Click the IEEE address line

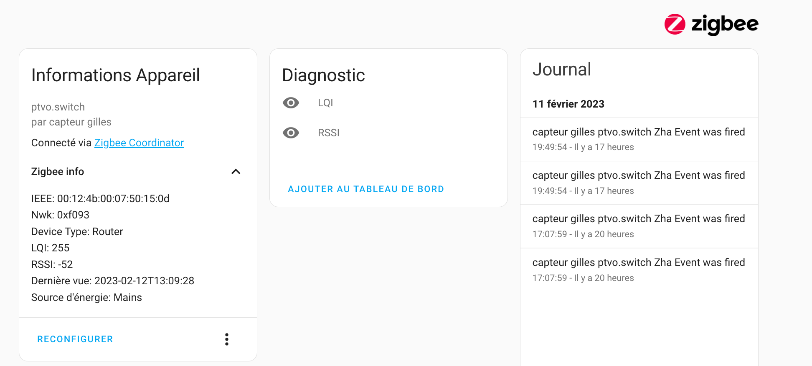pos(100,198)
